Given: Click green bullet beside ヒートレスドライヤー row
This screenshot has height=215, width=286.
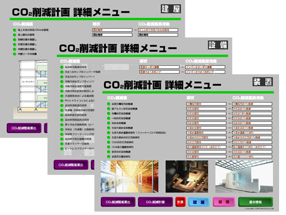Looking at the screenshot, I should [x=62, y=148].
